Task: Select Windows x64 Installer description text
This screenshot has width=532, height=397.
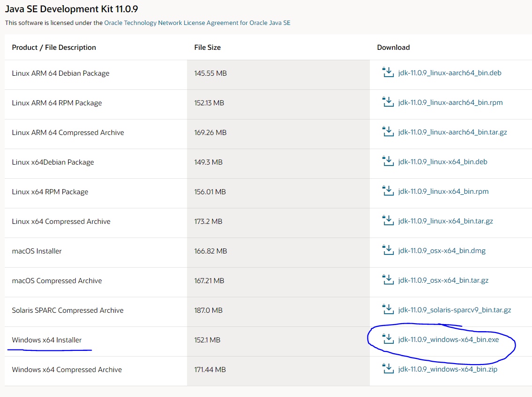Action: [47, 340]
